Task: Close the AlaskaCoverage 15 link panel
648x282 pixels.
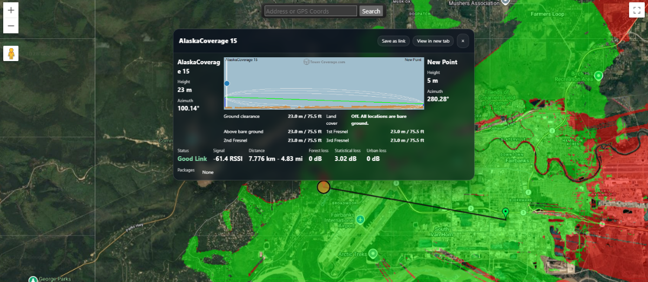Action: pyautogui.click(x=463, y=41)
